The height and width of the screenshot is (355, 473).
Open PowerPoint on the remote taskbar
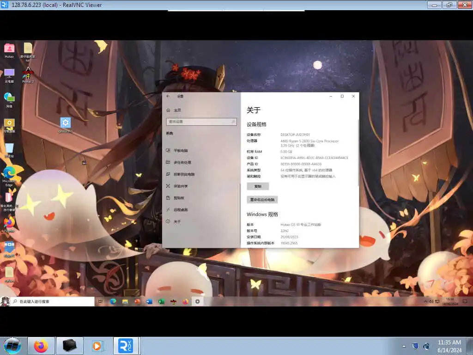[x=137, y=301]
